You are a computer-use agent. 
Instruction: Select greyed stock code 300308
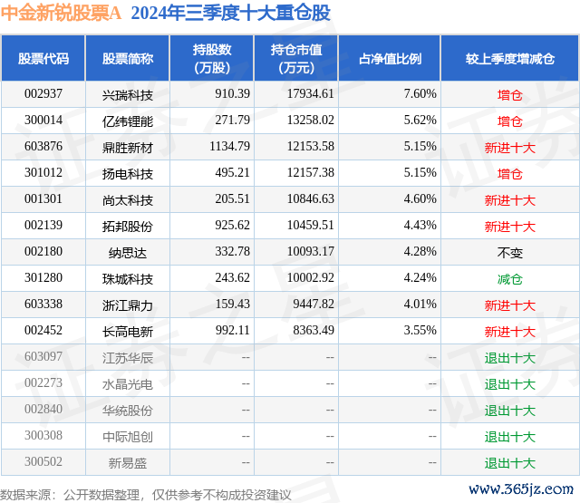click(43, 435)
